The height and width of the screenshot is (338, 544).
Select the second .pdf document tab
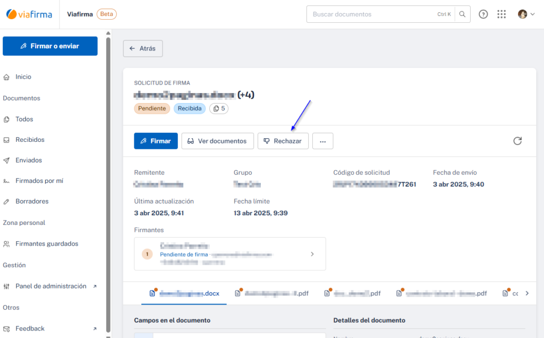[271, 293]
